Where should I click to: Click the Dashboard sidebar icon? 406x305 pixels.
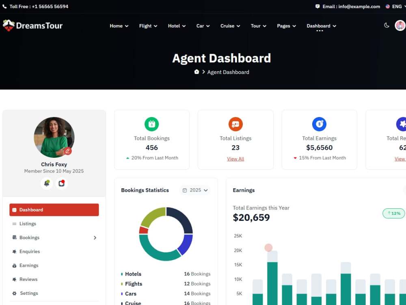coord(15,210)
